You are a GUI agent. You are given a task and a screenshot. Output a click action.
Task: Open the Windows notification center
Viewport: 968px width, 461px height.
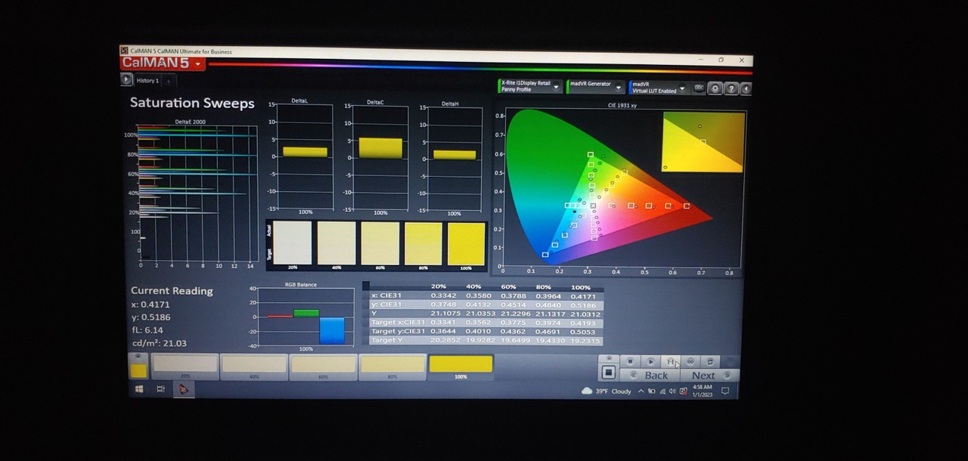(724, 391)
